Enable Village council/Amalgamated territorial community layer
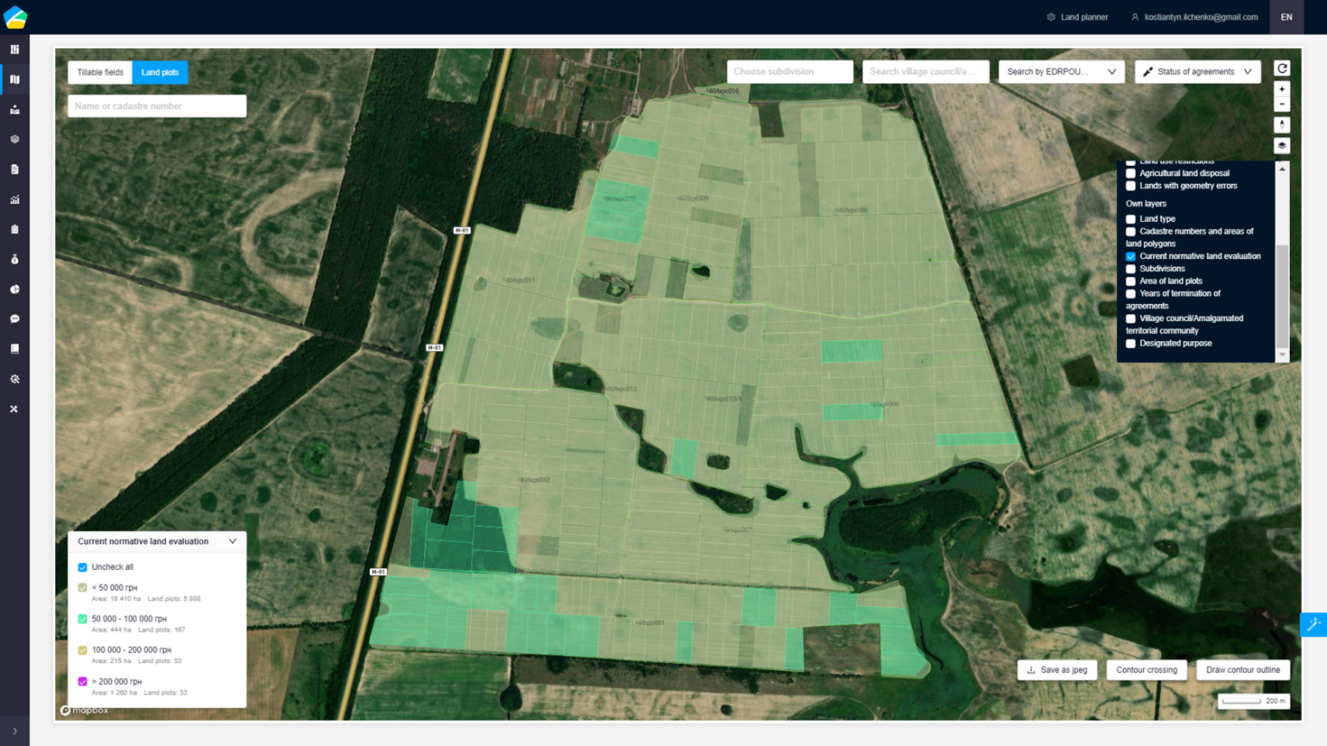This screenshot has height=746, width=1327. pyautogui.click(x=1131, y=319)
